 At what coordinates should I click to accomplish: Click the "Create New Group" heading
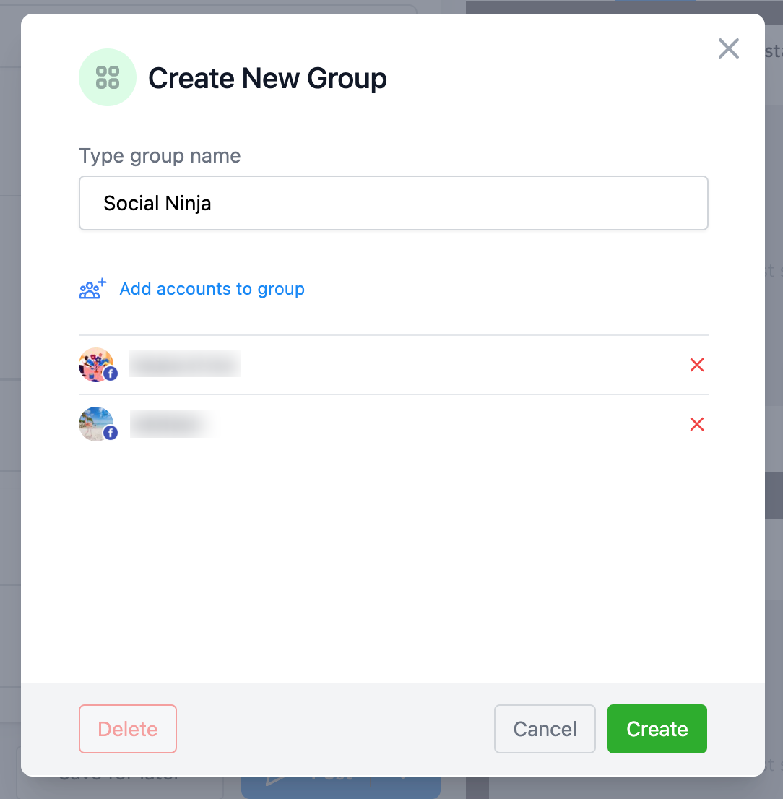(267, 78)
